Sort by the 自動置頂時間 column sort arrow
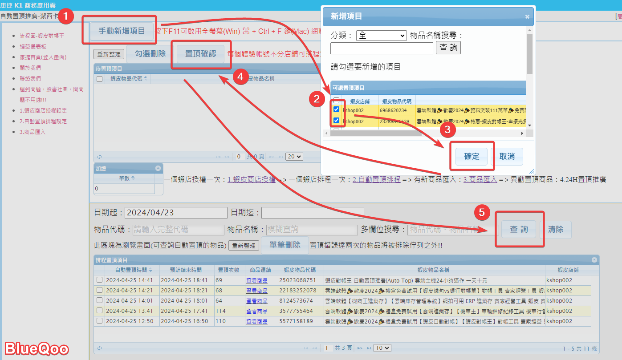622x360 pixels. (150, 270)
